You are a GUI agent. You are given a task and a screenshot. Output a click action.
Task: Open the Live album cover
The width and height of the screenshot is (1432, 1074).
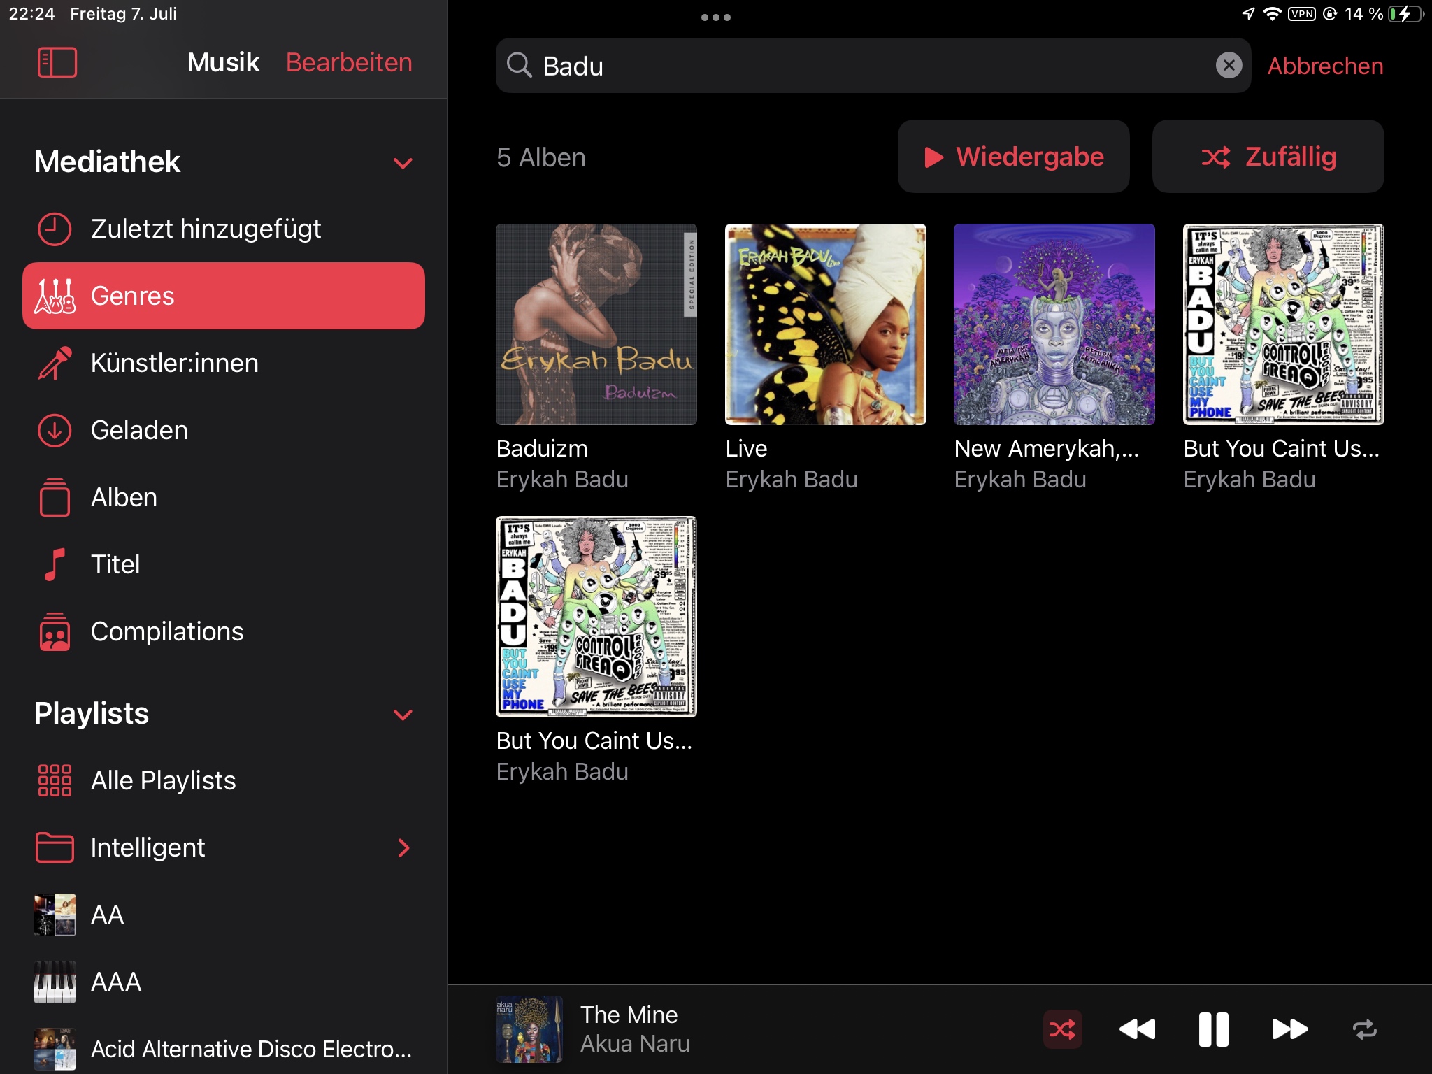pyautogui.click(x=825, y=324)
